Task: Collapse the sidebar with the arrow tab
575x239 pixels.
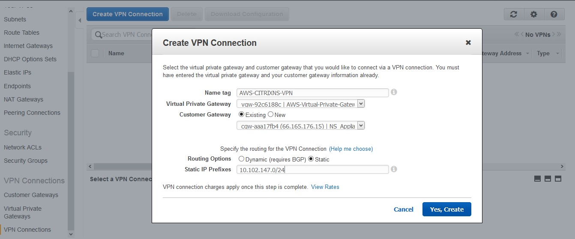Action: 80,21
